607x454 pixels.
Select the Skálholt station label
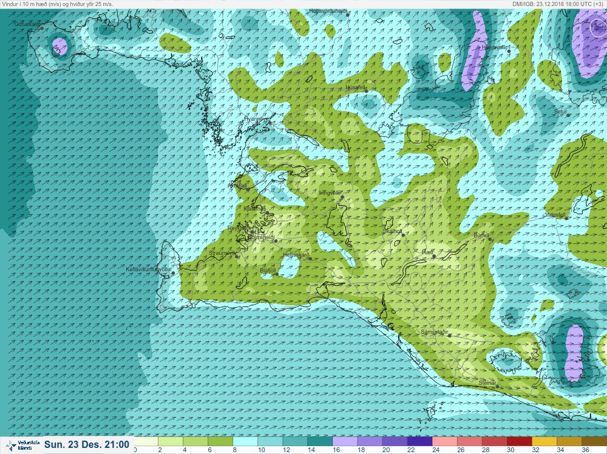tap(393, 231)
